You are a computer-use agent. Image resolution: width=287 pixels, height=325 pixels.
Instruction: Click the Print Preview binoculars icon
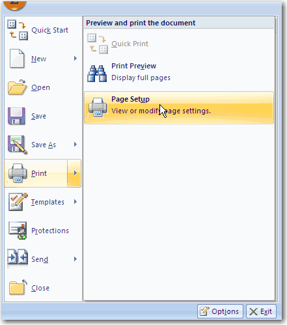pos(97,74)
